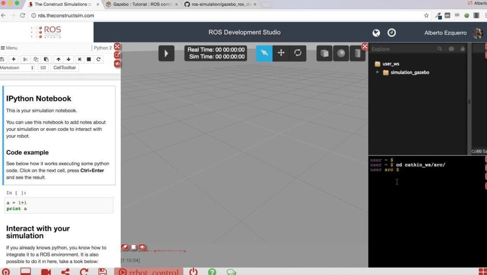Image resolution: width=487 pixels, height=275 pixels.
Task: Run the current notebook cell
Action: coord(79,59)
